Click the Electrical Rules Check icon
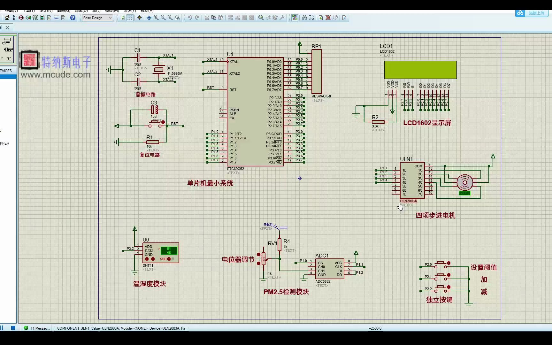Screen dimensions: 552x345 point(344,18)
